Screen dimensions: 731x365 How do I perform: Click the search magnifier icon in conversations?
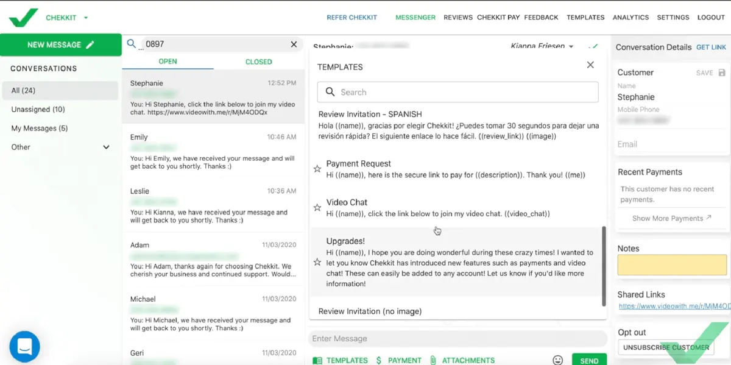(x=131, y=44)
